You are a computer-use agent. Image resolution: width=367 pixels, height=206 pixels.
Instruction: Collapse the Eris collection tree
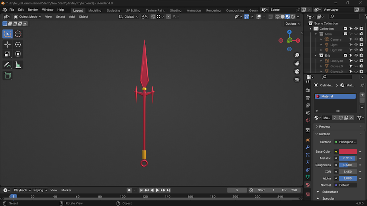click(316, 56)
